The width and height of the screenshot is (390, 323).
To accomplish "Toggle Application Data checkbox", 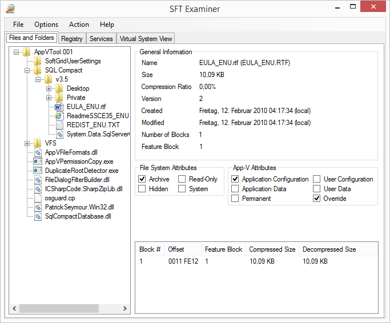I will [235, 189].
